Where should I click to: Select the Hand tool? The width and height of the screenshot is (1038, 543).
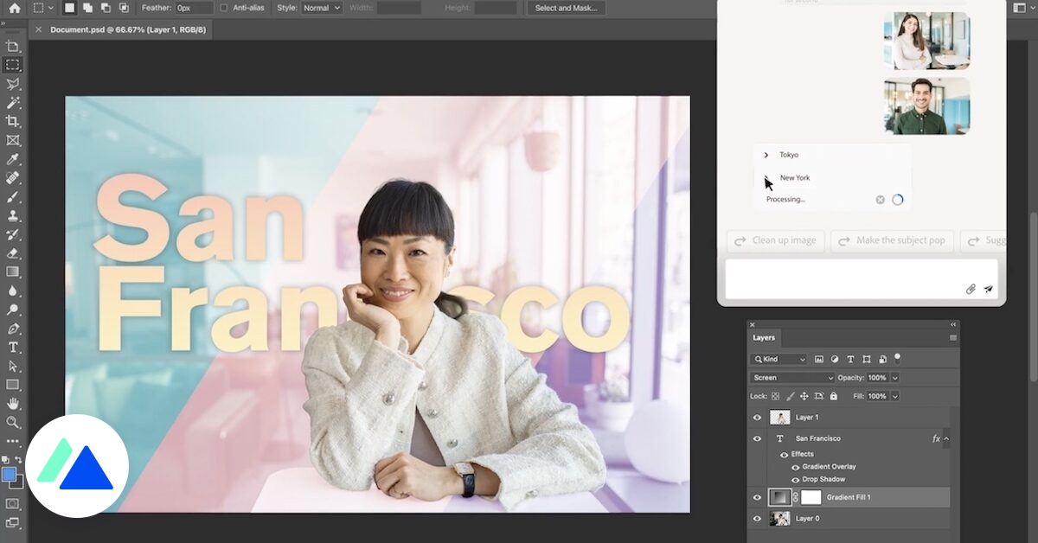(12, 404)
